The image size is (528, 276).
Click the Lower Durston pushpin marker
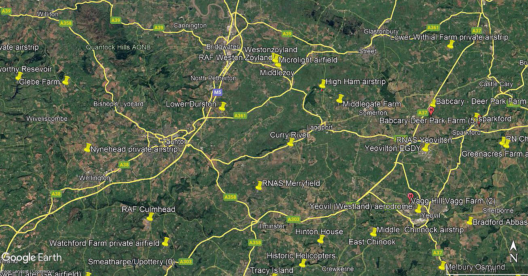tap(223, 106)
